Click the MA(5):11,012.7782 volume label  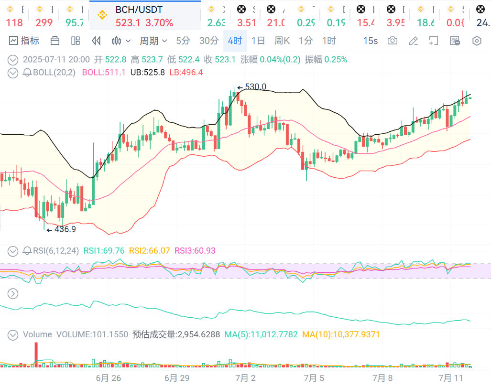[x=261, y=335]
